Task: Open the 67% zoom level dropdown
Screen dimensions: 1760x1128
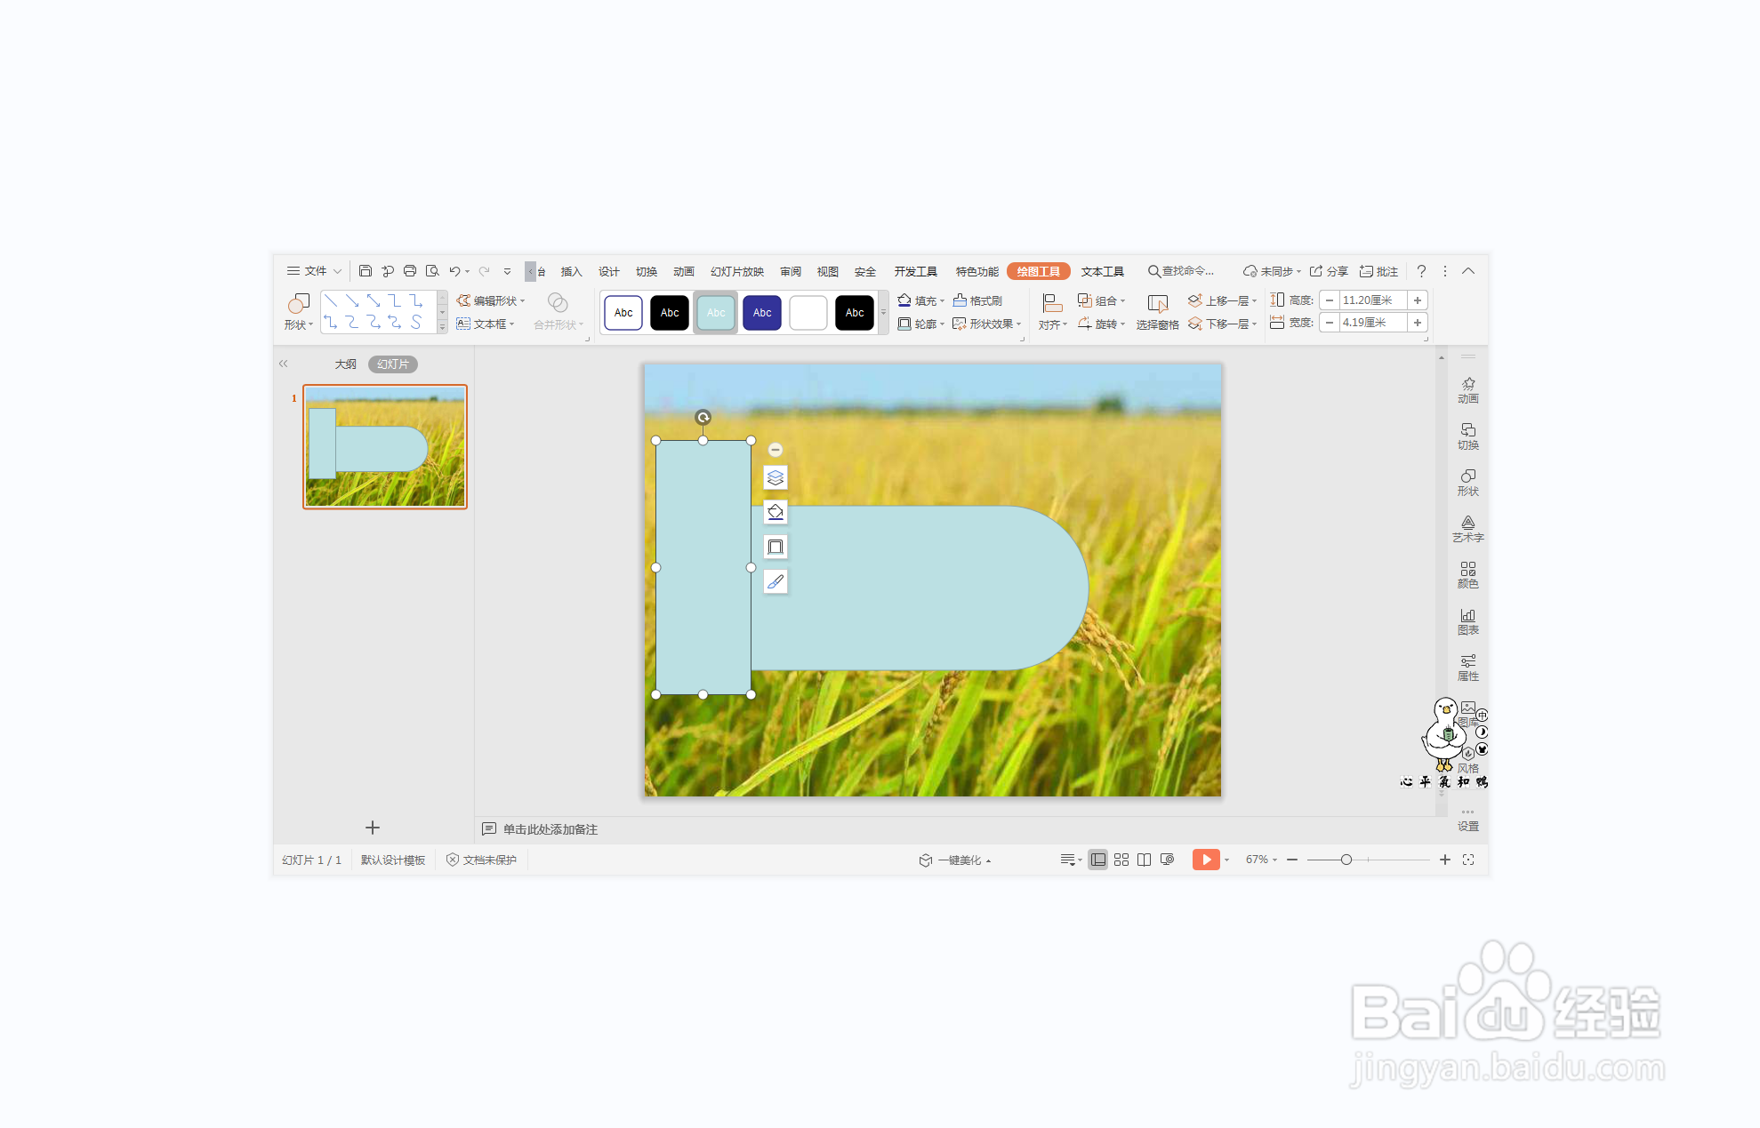Action: tap(1261, 860)
